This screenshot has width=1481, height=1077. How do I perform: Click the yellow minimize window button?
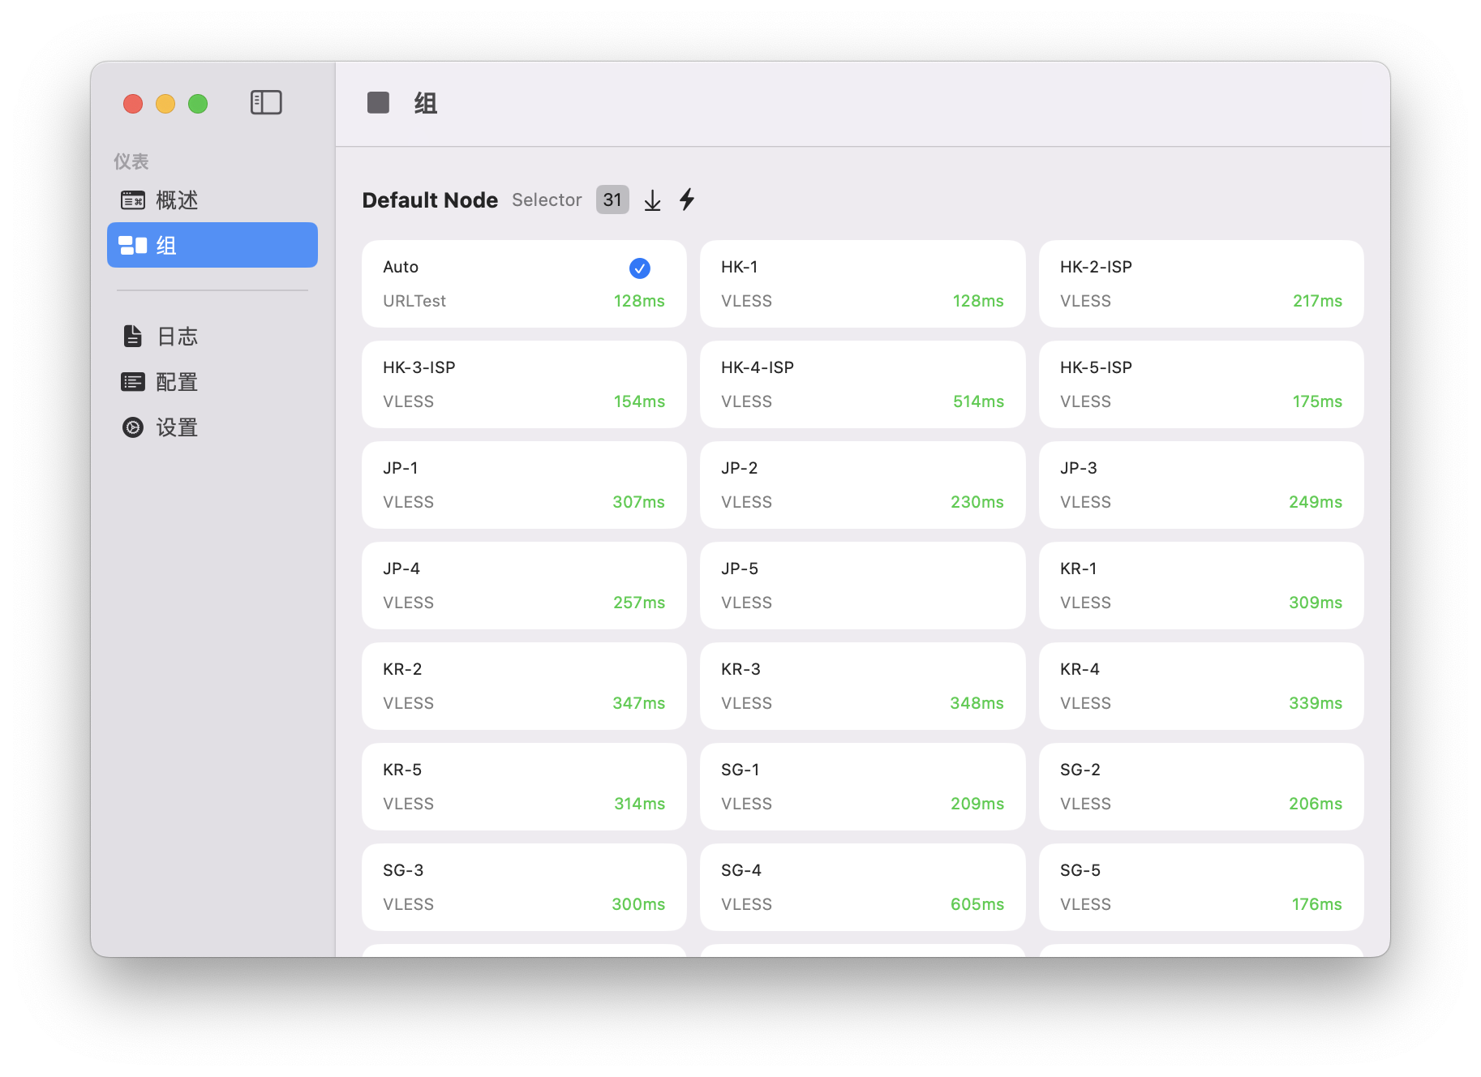pyautogui.click(x=165, y=104)
